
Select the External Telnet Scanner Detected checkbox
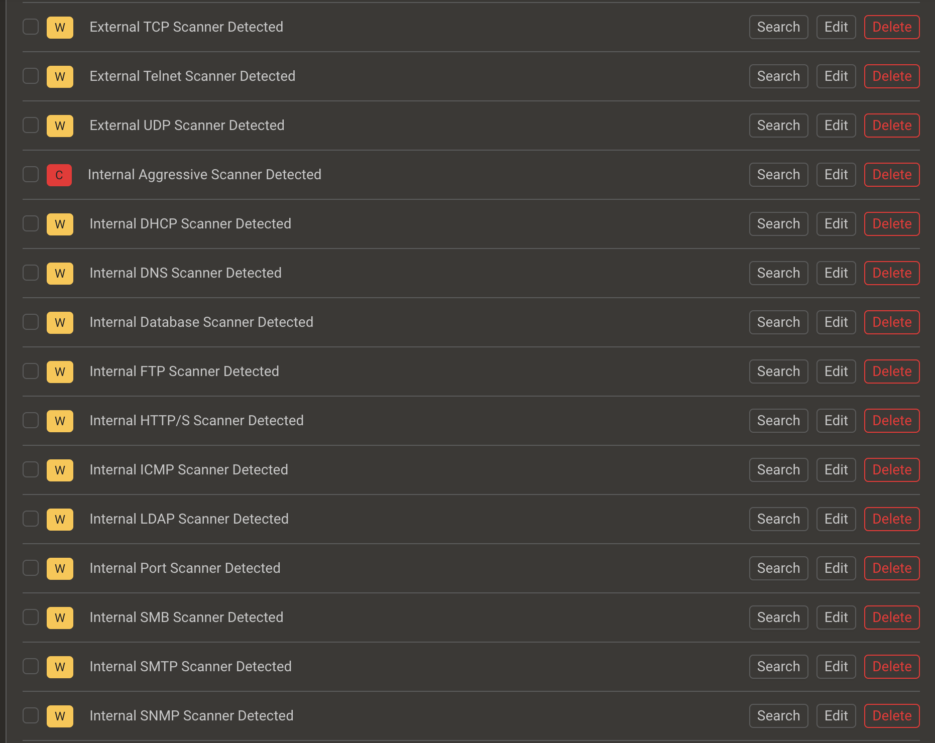[x=31, y=76]
